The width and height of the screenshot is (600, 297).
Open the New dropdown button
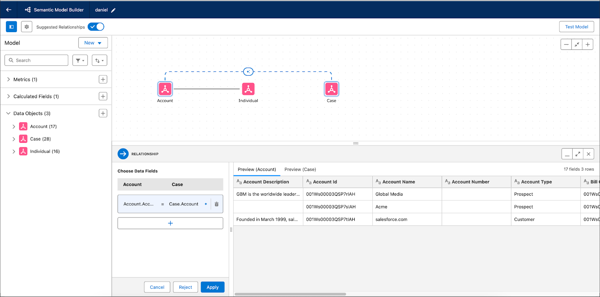pos(93,43)
